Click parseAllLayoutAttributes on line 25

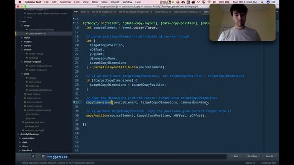pos(115,67)
